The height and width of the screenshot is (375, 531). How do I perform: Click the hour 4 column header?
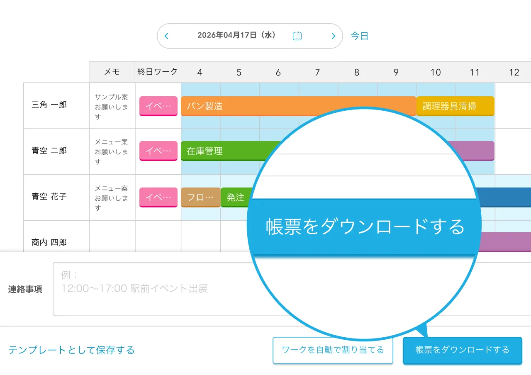200,73
